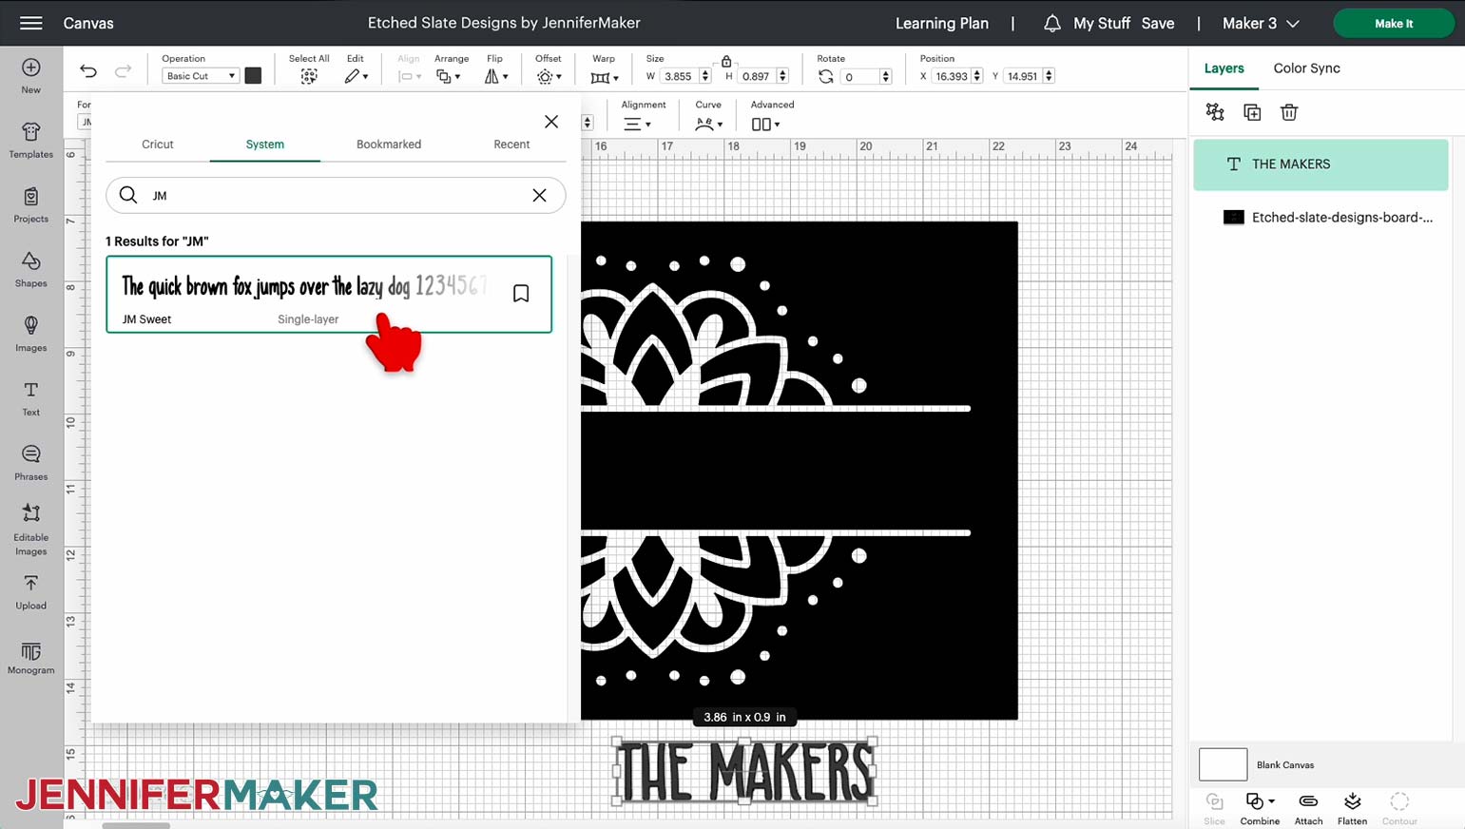Viewport: 1465px width, 829px height.
Task: Delete the selected layer
Action: click(x=1289, y=112)
